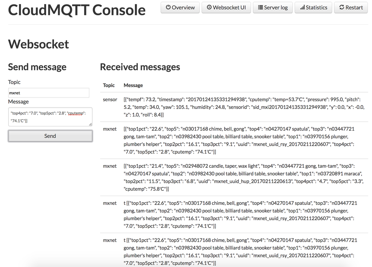Click the Topic input field
This screenshot has height=267, width=372.
(x=48, y=93)
